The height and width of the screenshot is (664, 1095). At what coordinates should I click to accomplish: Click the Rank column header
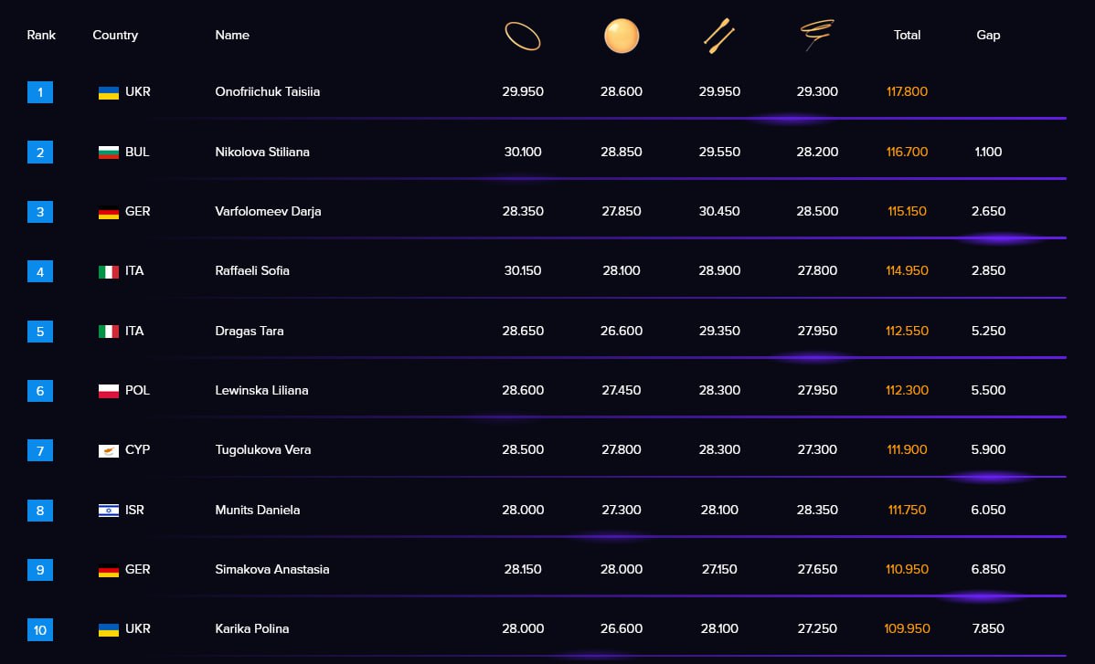click(41, 35)
